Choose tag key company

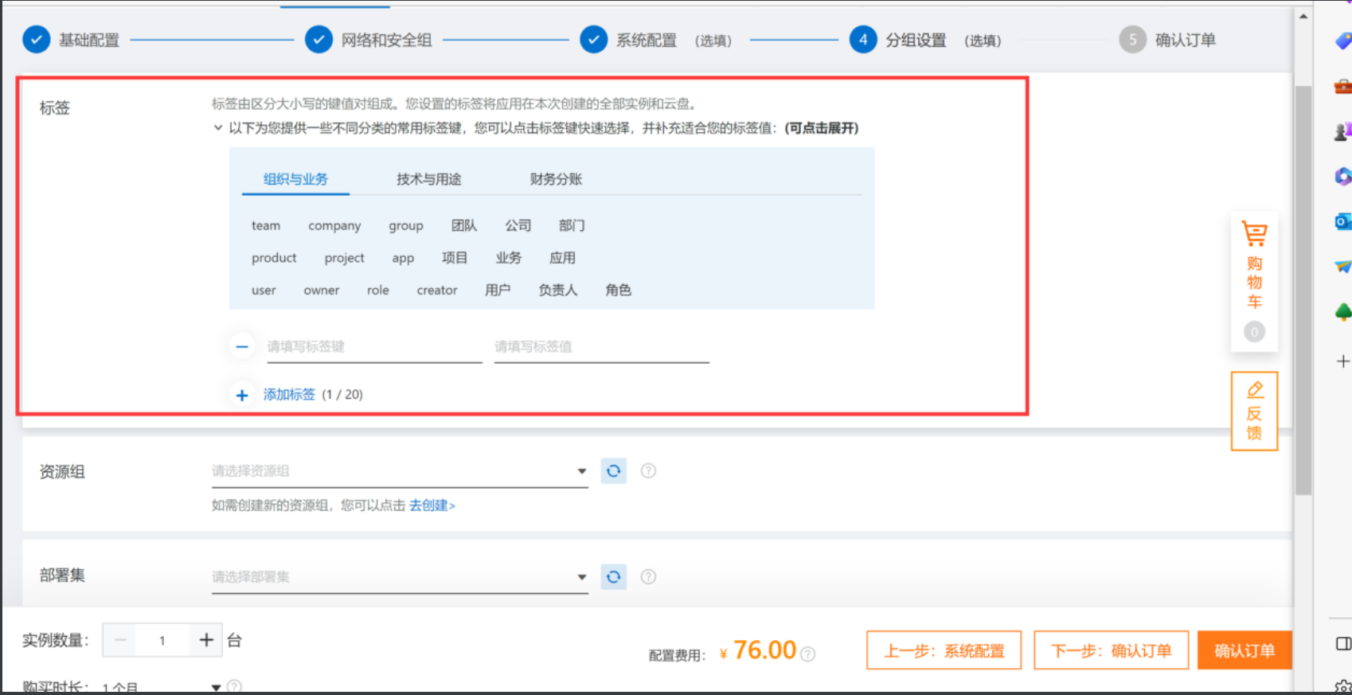[x=334, y=225]
